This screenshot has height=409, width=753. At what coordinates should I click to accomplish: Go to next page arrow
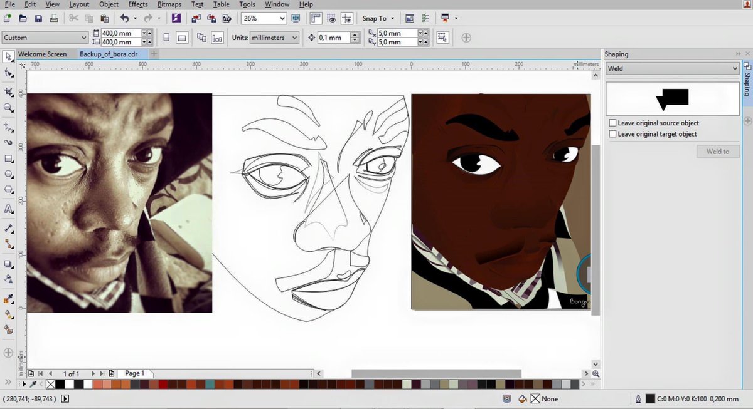tap(93, 373)
